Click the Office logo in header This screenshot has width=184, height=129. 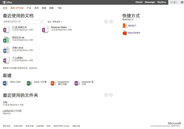(7, 2)
